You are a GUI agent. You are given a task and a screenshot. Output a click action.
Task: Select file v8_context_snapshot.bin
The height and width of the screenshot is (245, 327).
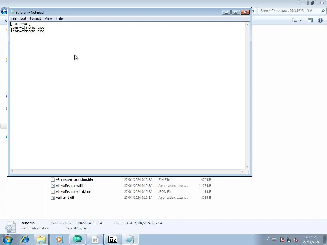(x=74, y=179)
